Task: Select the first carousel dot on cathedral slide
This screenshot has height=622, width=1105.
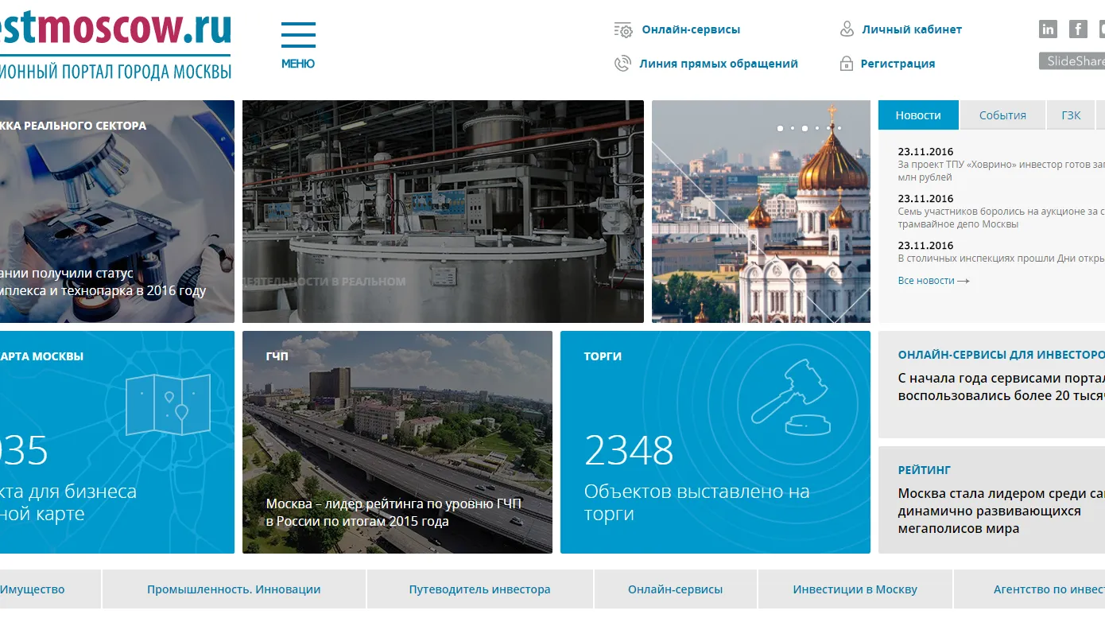Action: coord(780,128)
